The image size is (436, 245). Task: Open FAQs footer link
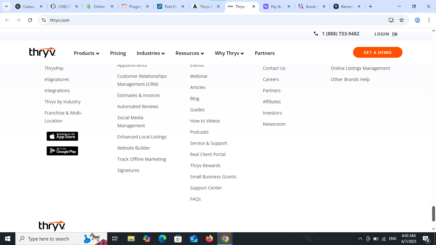[195, 199]
